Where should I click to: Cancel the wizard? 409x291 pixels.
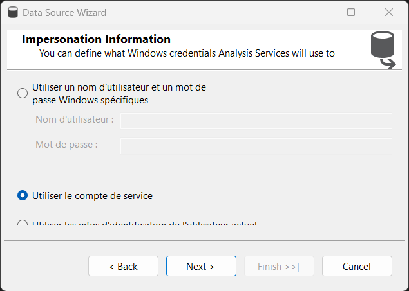click(357, 266)
